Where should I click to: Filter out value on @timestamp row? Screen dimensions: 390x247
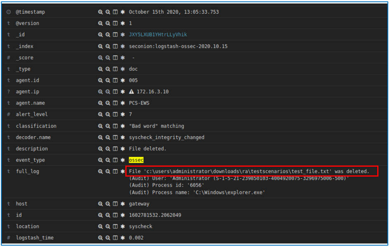tap(108, 12)
